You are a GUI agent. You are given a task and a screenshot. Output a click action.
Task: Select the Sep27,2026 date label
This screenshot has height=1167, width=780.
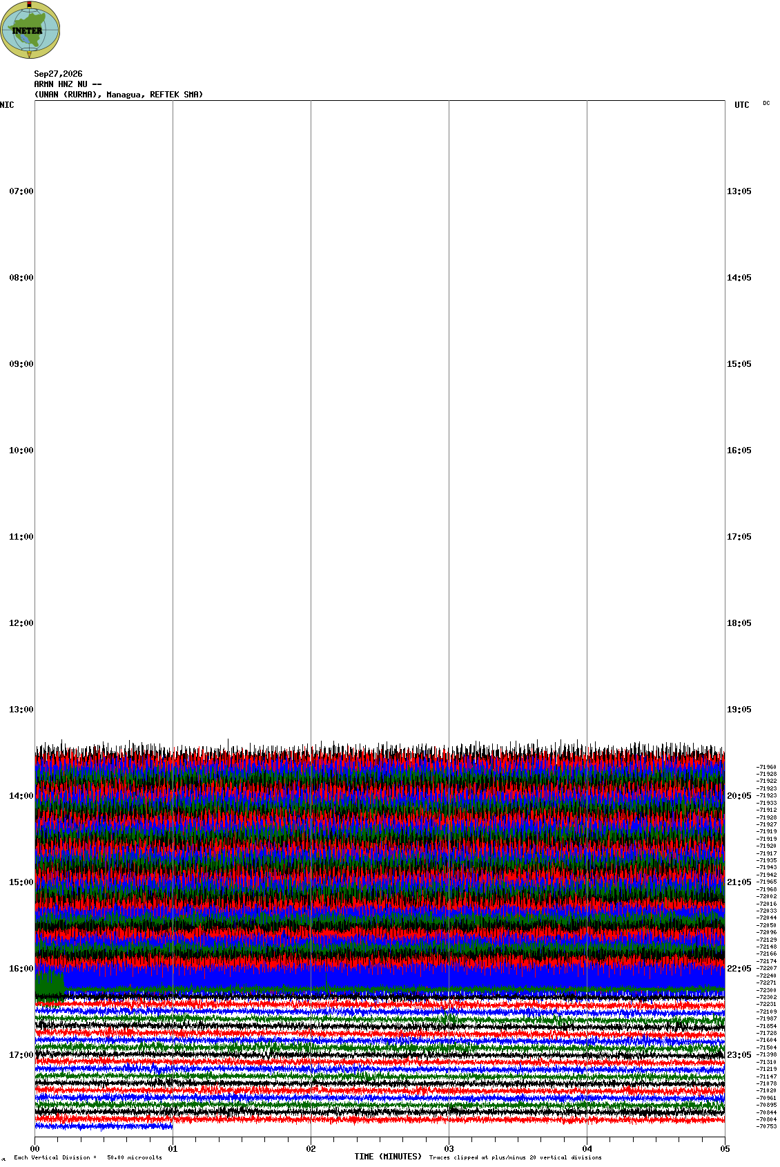(x=58, y=74)
